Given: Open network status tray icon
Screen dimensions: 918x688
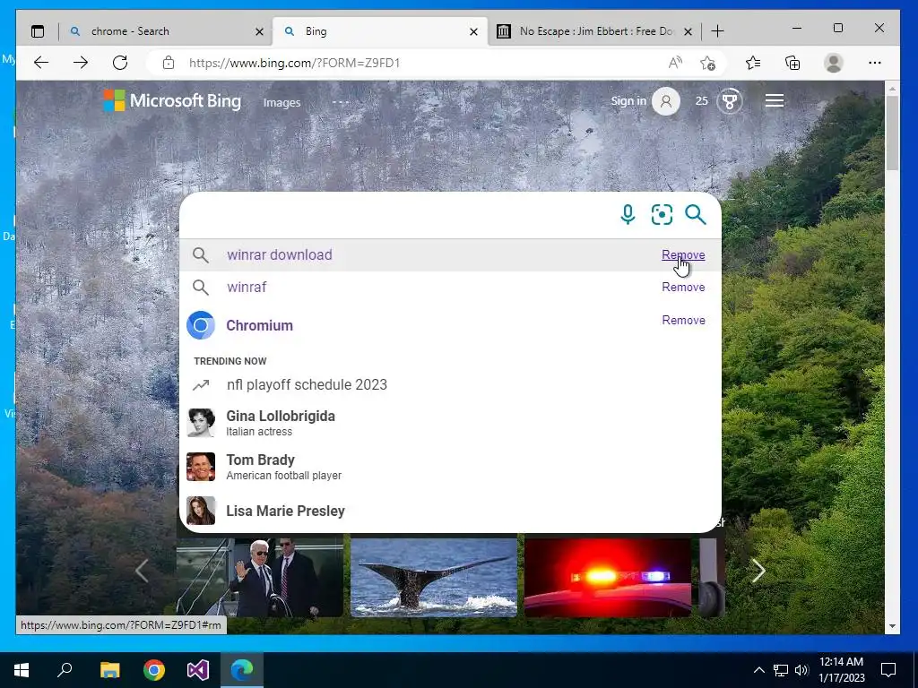Looking at the screenshot, I should pos(781,670).
